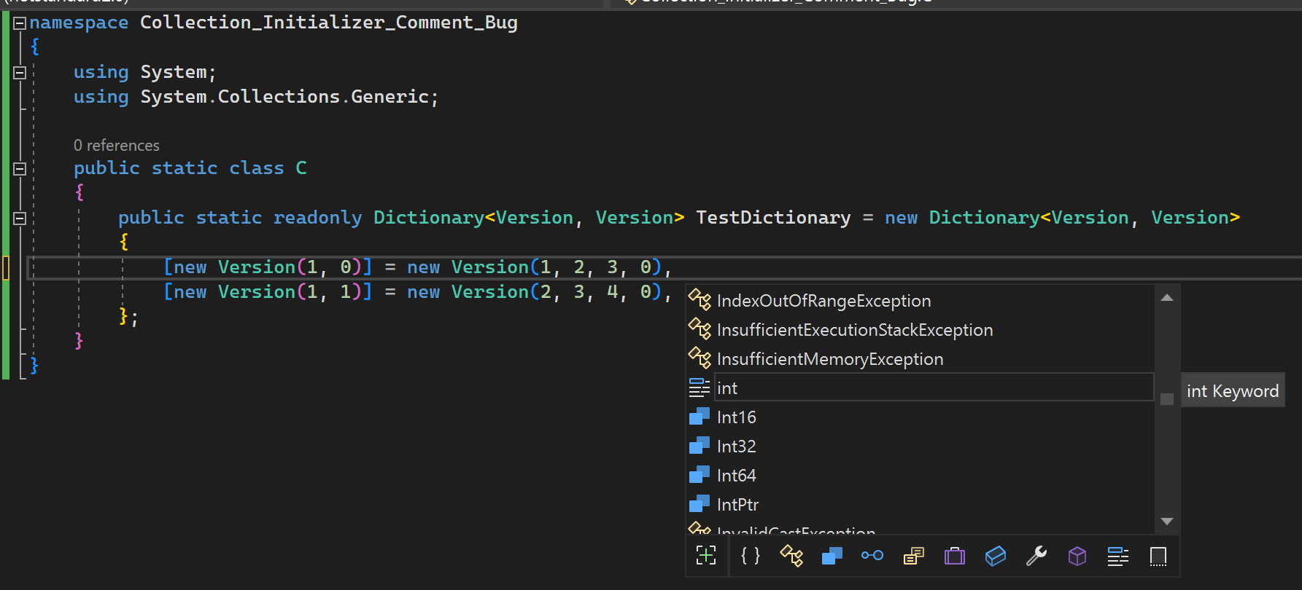Filter completions by snippets icon
This screenshot has width=1302, height=590.
point(1158,556)
